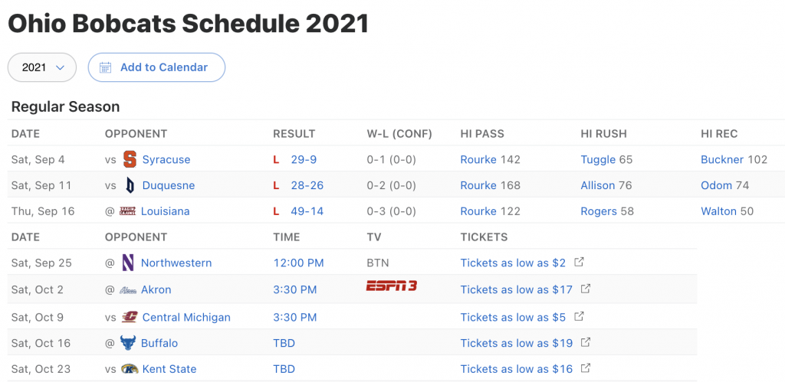Open the Central Michigan team link
The image size is (785, 382).
(x=186, y=317)
